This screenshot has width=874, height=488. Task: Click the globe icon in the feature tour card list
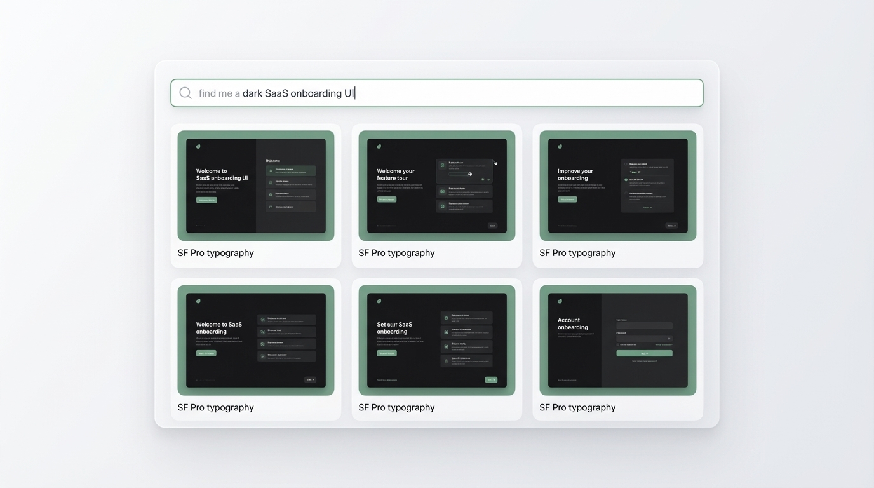pyautogui.click(x=443, y=191)
